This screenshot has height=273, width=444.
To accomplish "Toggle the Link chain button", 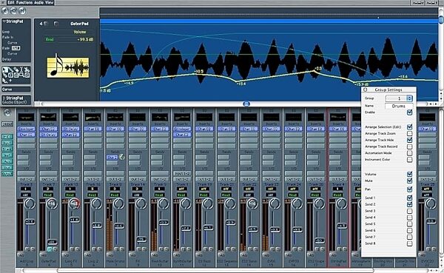I will [13, 11].
